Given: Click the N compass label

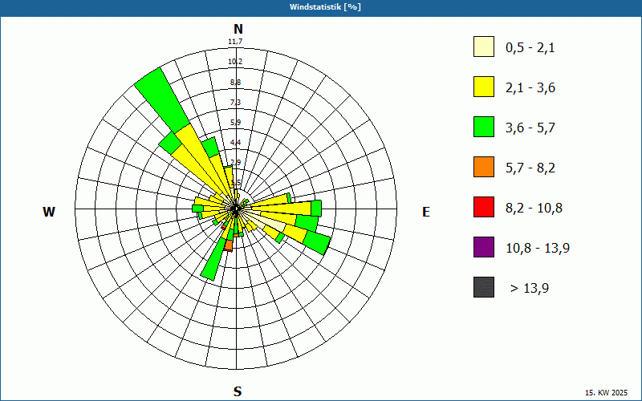Looking at the screenshot, I should [238, 29].
